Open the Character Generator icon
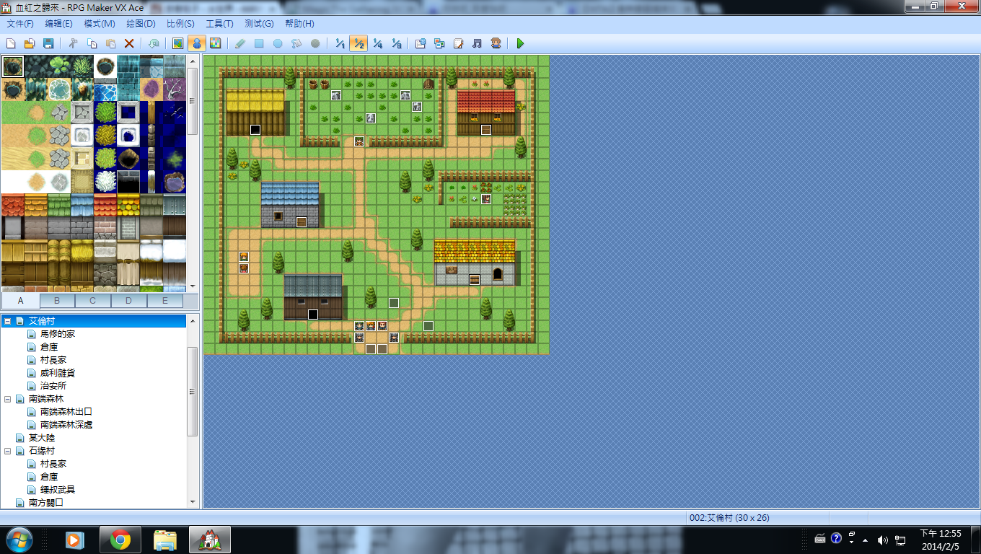The height and width of the screenshot is (554, 981). [496, 43]
